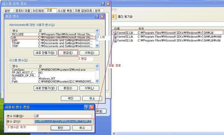The width and height of the screenshot is (224, 135).
Task: Select the FP_NO_HOST_C system variable row
Action: pyautogui.click(x=52, y=73)
